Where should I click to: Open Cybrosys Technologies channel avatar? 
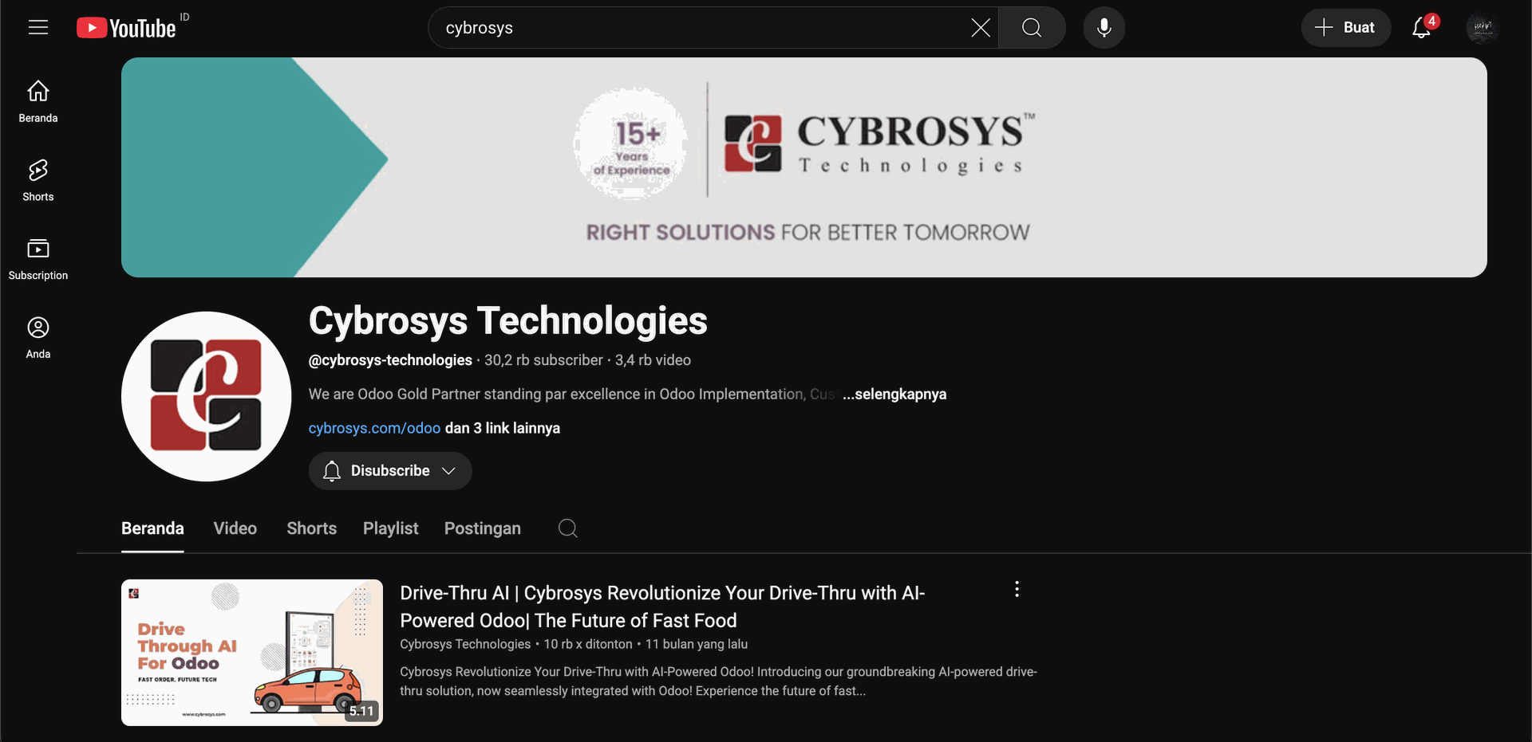(x=207, y=396)
